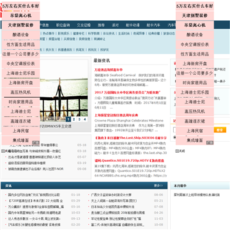Click the 广告 badge on right ad panel
230x230 pixels.
(x=210, y=142)
